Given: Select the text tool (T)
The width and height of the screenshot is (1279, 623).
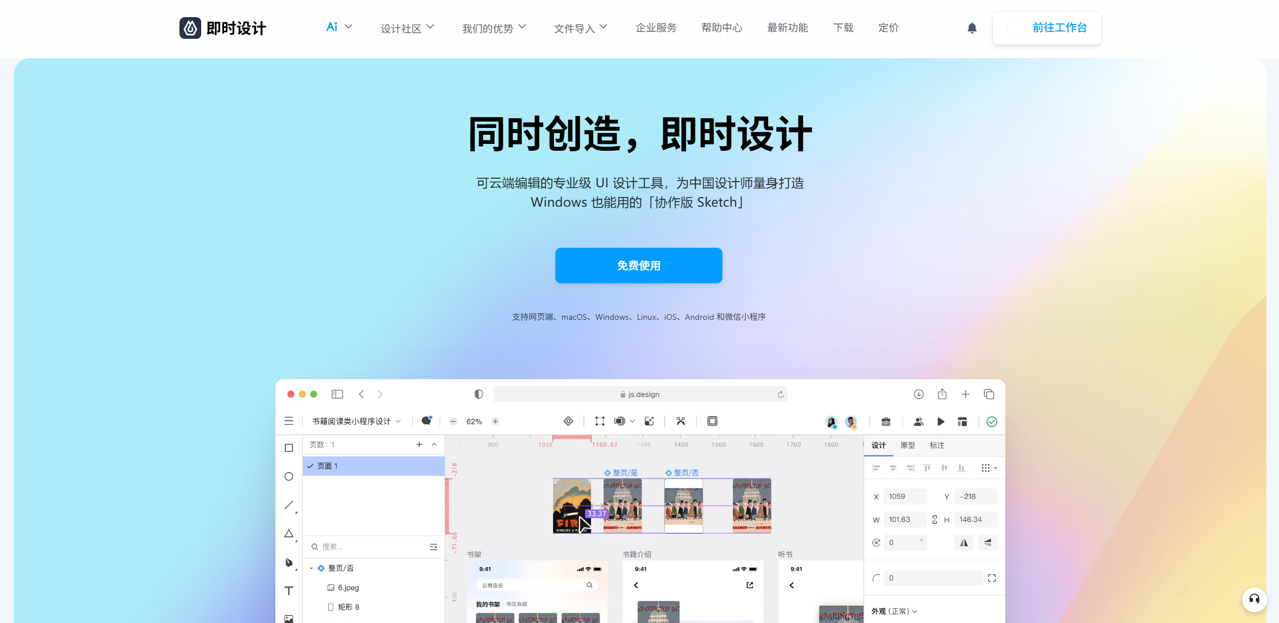Looking at the screenshot, I should click(289, 591).
